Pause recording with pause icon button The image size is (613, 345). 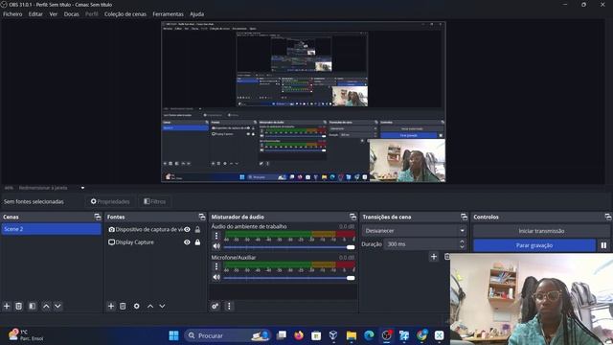[x=603, y=245]
